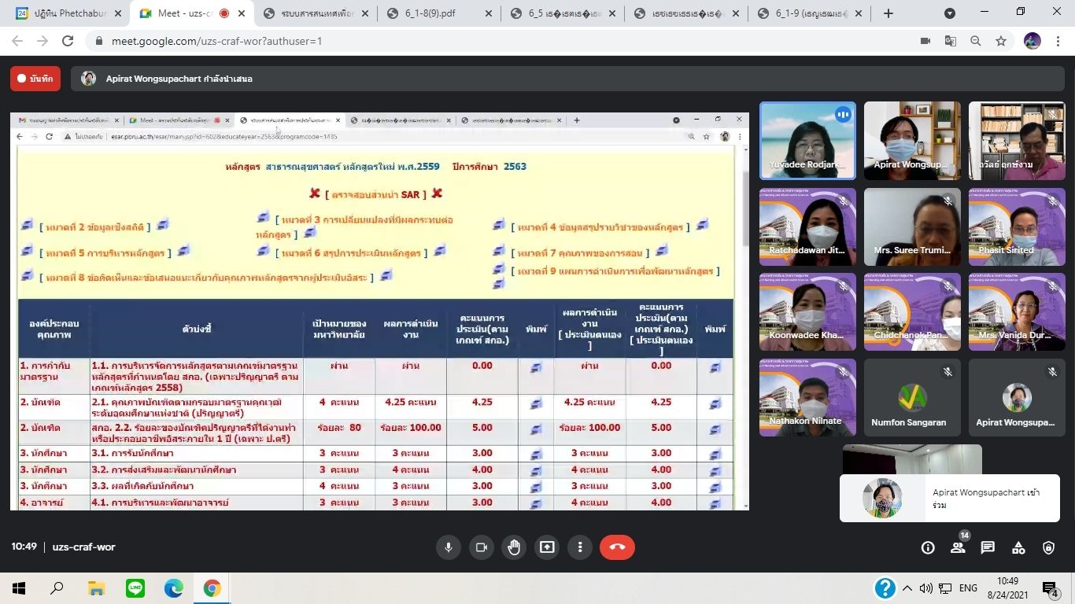Screen dimensions: 1075x604
Task: Select Yuvadee Rodjarkpai video tile
Action: [x=807, y=140]
